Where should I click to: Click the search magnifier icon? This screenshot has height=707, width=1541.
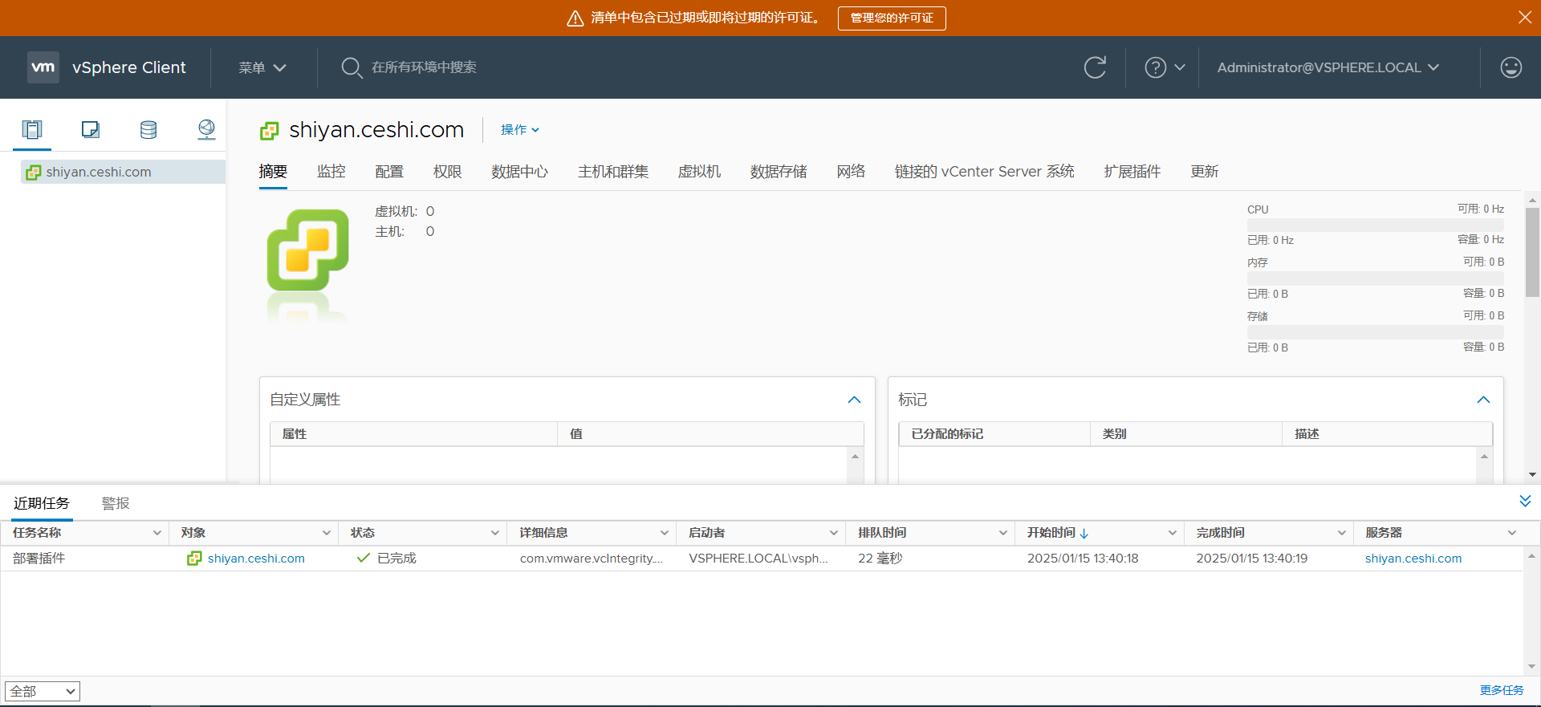pyautogui.click(x=352, y=67)
